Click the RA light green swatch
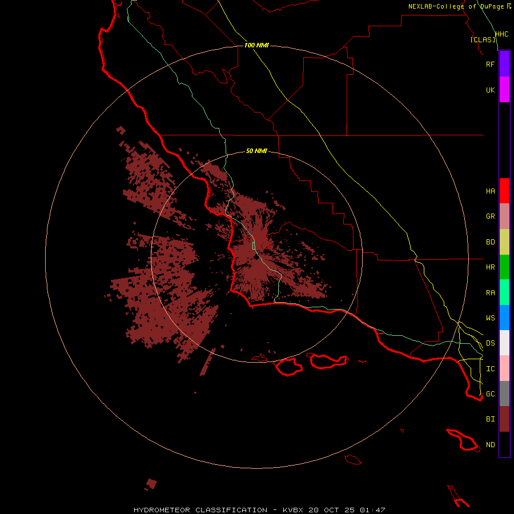 pos(504,292)
